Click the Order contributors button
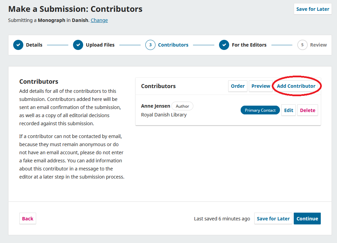Image resolution: width=337 pixels, height=243 pixels. [238, 86]
